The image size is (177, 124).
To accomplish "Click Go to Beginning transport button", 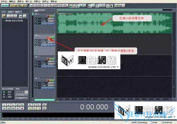I will pos(4,109).
